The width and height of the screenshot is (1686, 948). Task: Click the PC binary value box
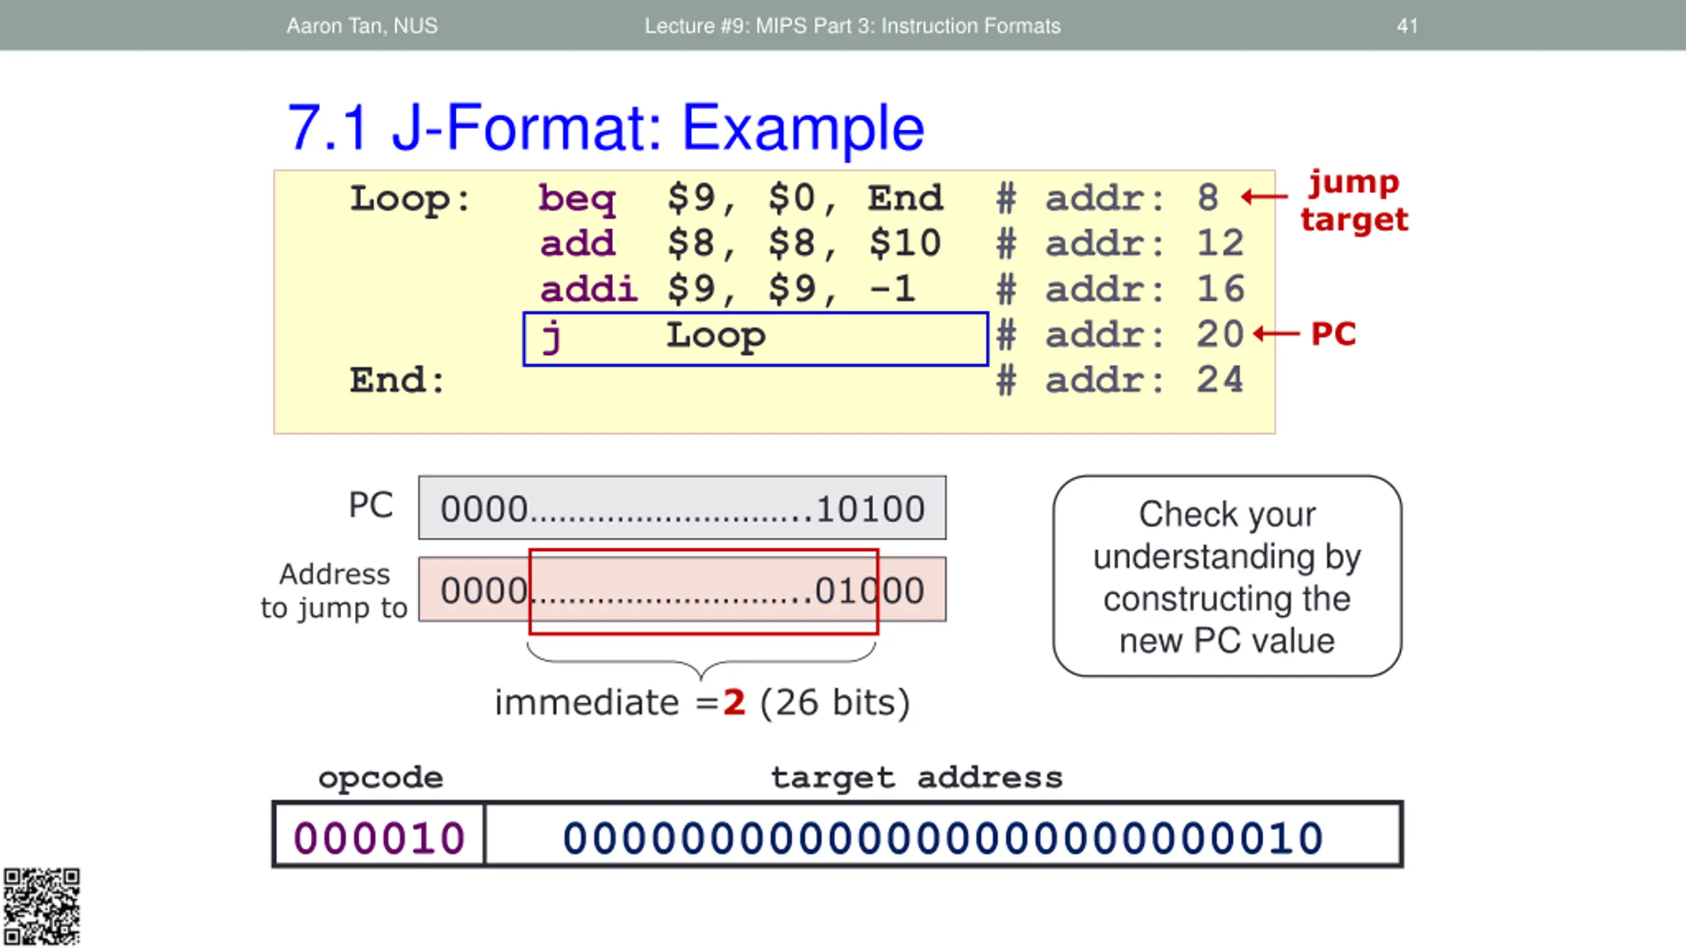[682, 508]
